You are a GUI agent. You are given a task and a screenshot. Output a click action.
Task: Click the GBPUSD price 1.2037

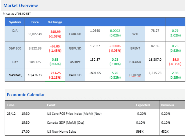click(x=95, y=46)
